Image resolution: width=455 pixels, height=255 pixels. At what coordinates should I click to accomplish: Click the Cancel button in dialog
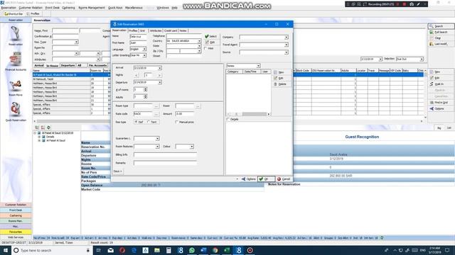pyautogui.click(x=284, y=179)
